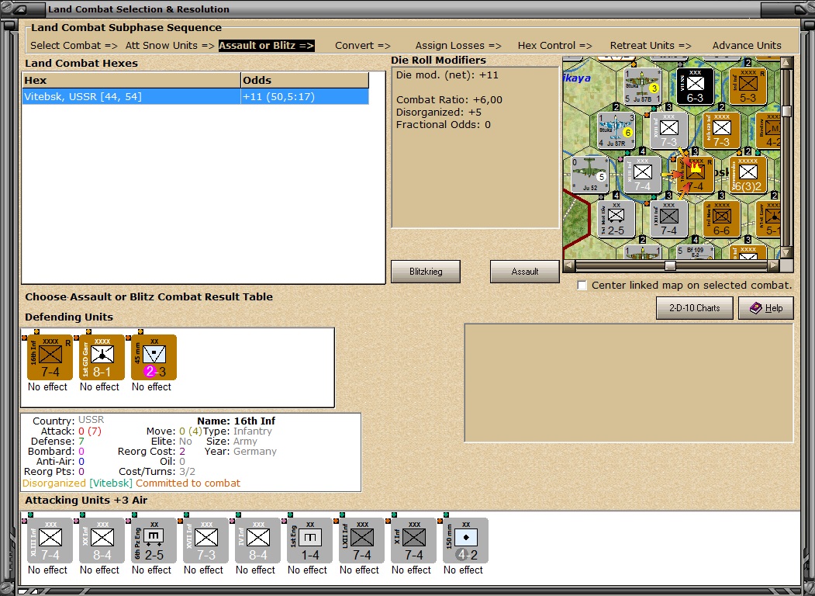Click the Bf 109 fighter on map
This screenshot has width=815, height=596.
(695, 252)
